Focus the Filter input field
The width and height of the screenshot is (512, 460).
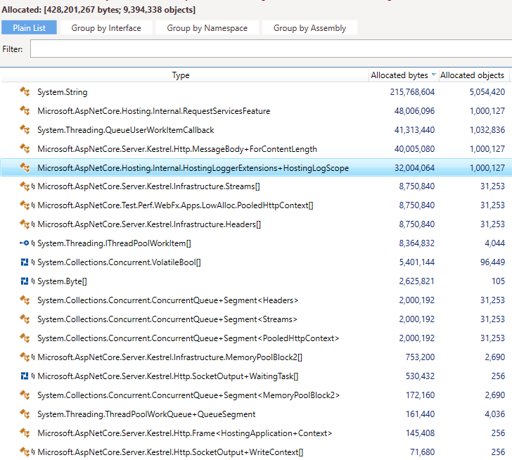coord(271,49)
